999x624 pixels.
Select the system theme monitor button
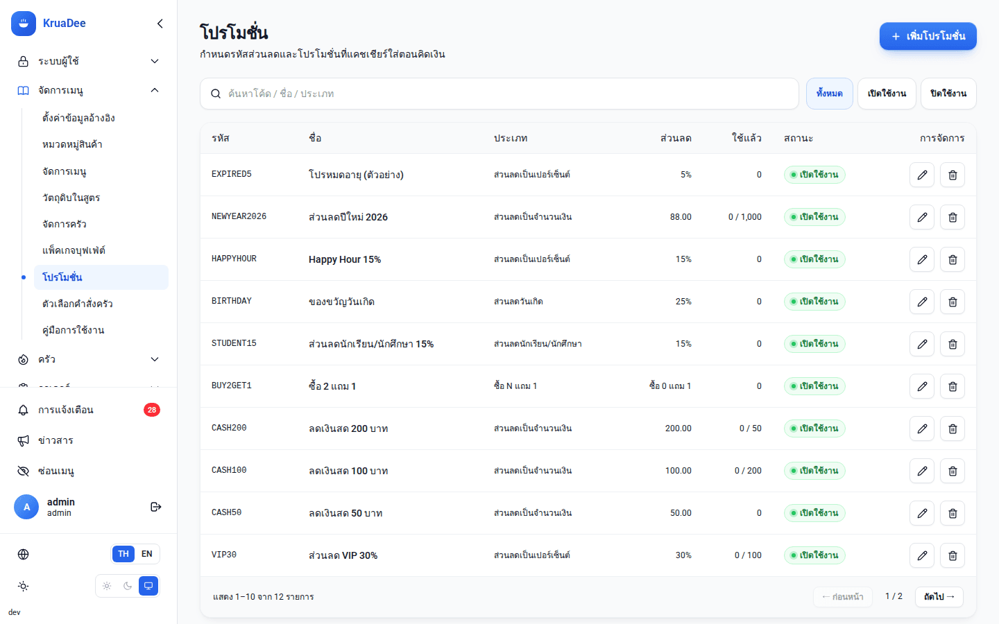point(148,586)
